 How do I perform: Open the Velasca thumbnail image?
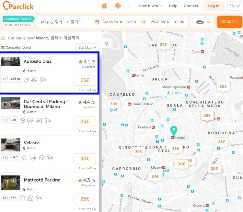point(11,145)
